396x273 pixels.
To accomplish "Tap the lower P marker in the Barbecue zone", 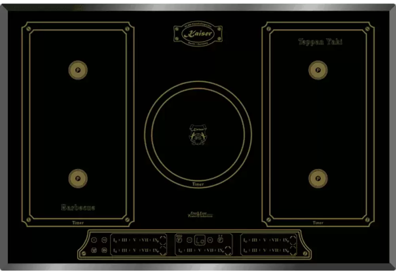I will [78, 178].
